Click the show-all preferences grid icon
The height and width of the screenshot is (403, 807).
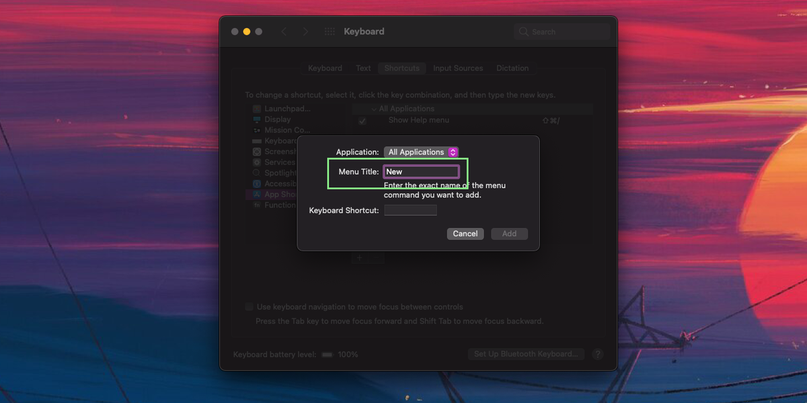329,31
